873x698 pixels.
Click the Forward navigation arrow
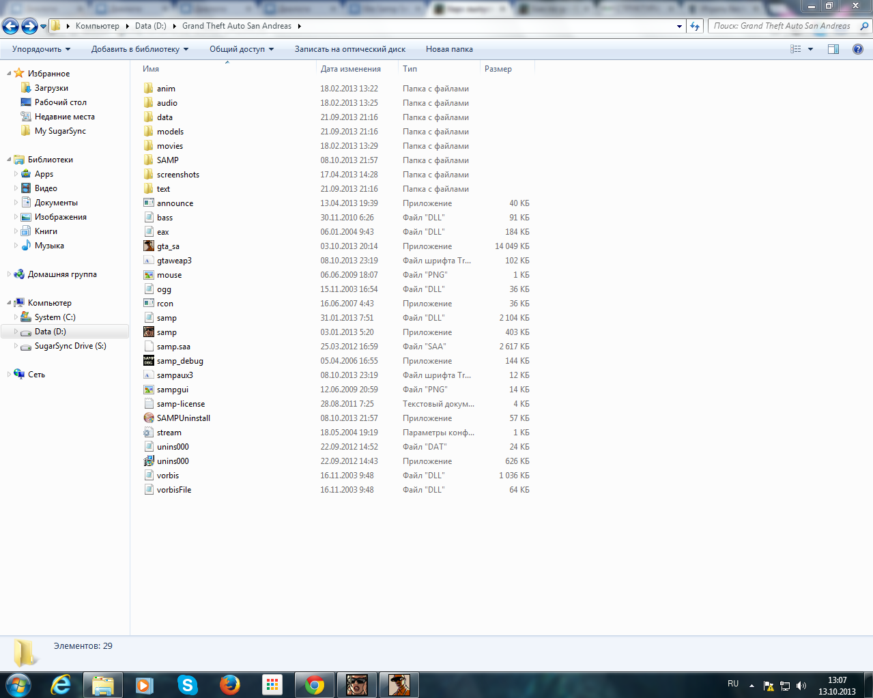pyautogui.click(x=29, y=26)
